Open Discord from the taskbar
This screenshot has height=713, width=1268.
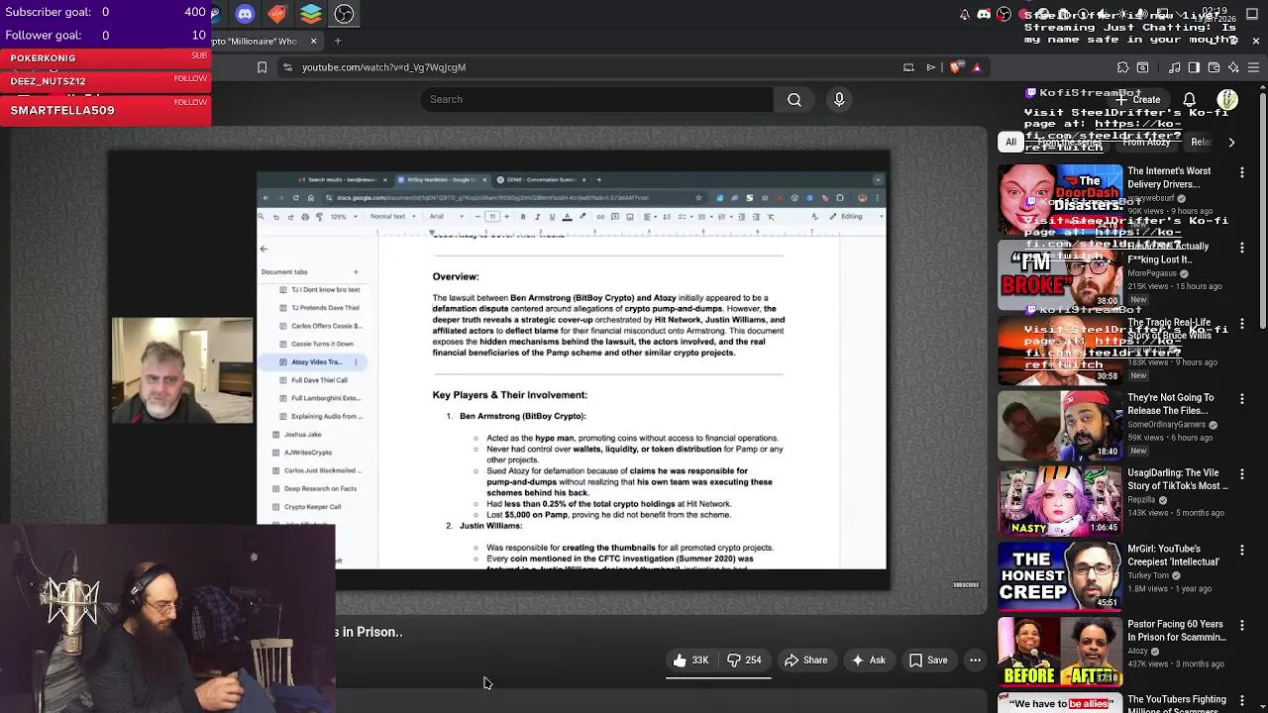245,14
